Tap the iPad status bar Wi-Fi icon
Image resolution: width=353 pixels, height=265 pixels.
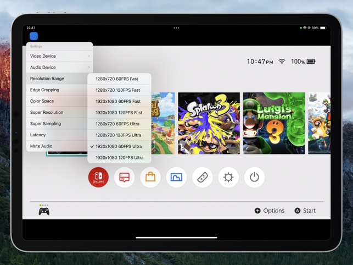tap(305, 28)
